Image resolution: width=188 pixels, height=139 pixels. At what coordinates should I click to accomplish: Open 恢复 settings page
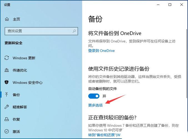pos(16,120)
